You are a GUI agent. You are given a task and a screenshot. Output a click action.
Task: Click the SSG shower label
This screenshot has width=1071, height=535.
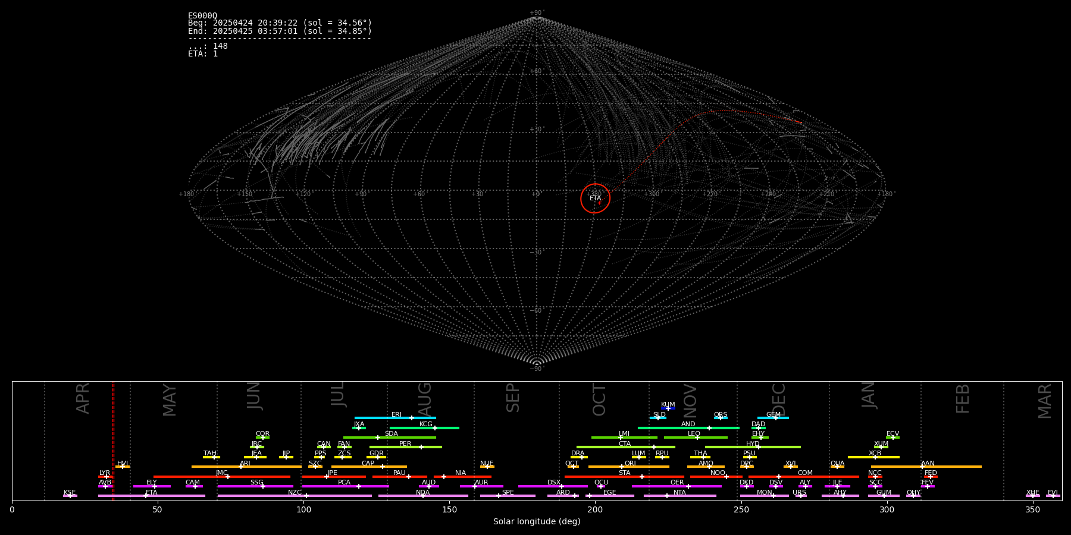pos(256,483)
